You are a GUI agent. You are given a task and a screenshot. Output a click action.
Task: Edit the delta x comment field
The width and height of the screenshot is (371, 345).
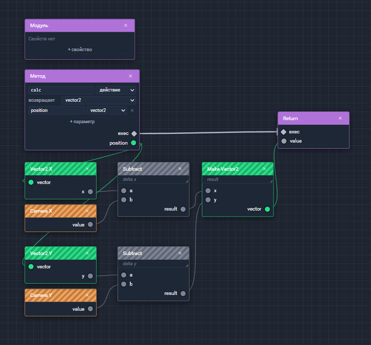click(153, 179)
